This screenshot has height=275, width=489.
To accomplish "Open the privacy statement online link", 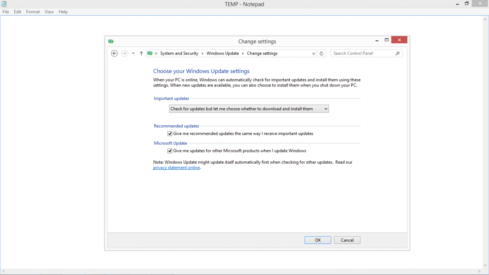I will tap(176, 168).
